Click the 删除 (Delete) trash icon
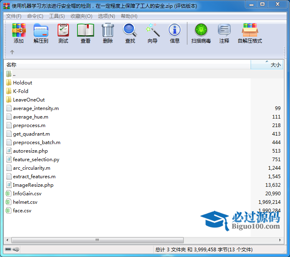The width and height of the screenshot is (290, 257). 108,30
